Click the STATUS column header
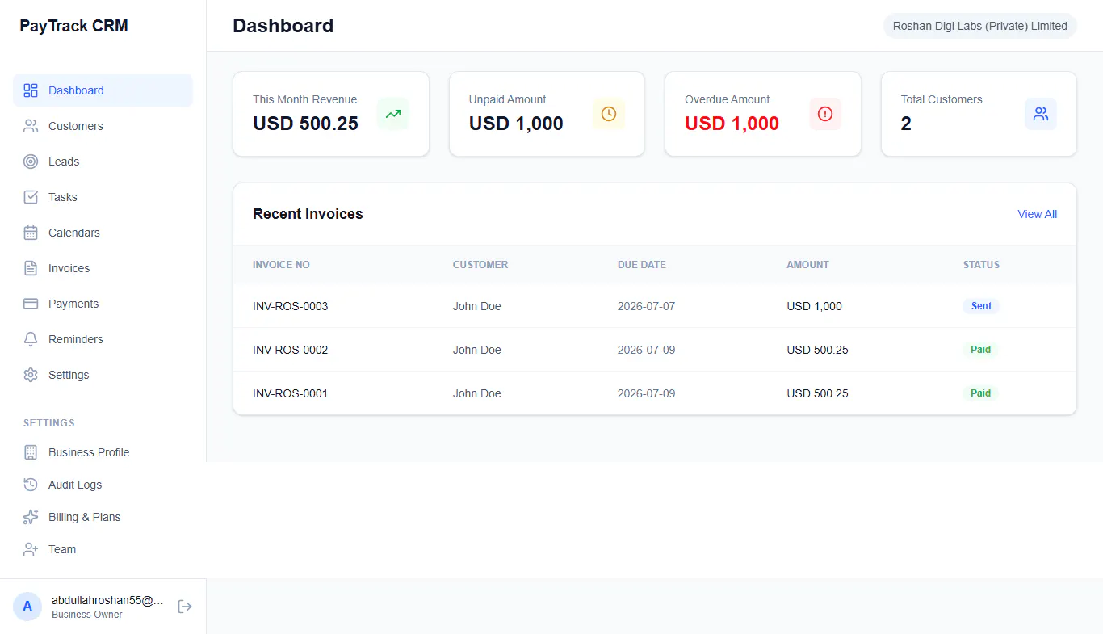This screenshot has height=634, width=1103. coord(981,265)
